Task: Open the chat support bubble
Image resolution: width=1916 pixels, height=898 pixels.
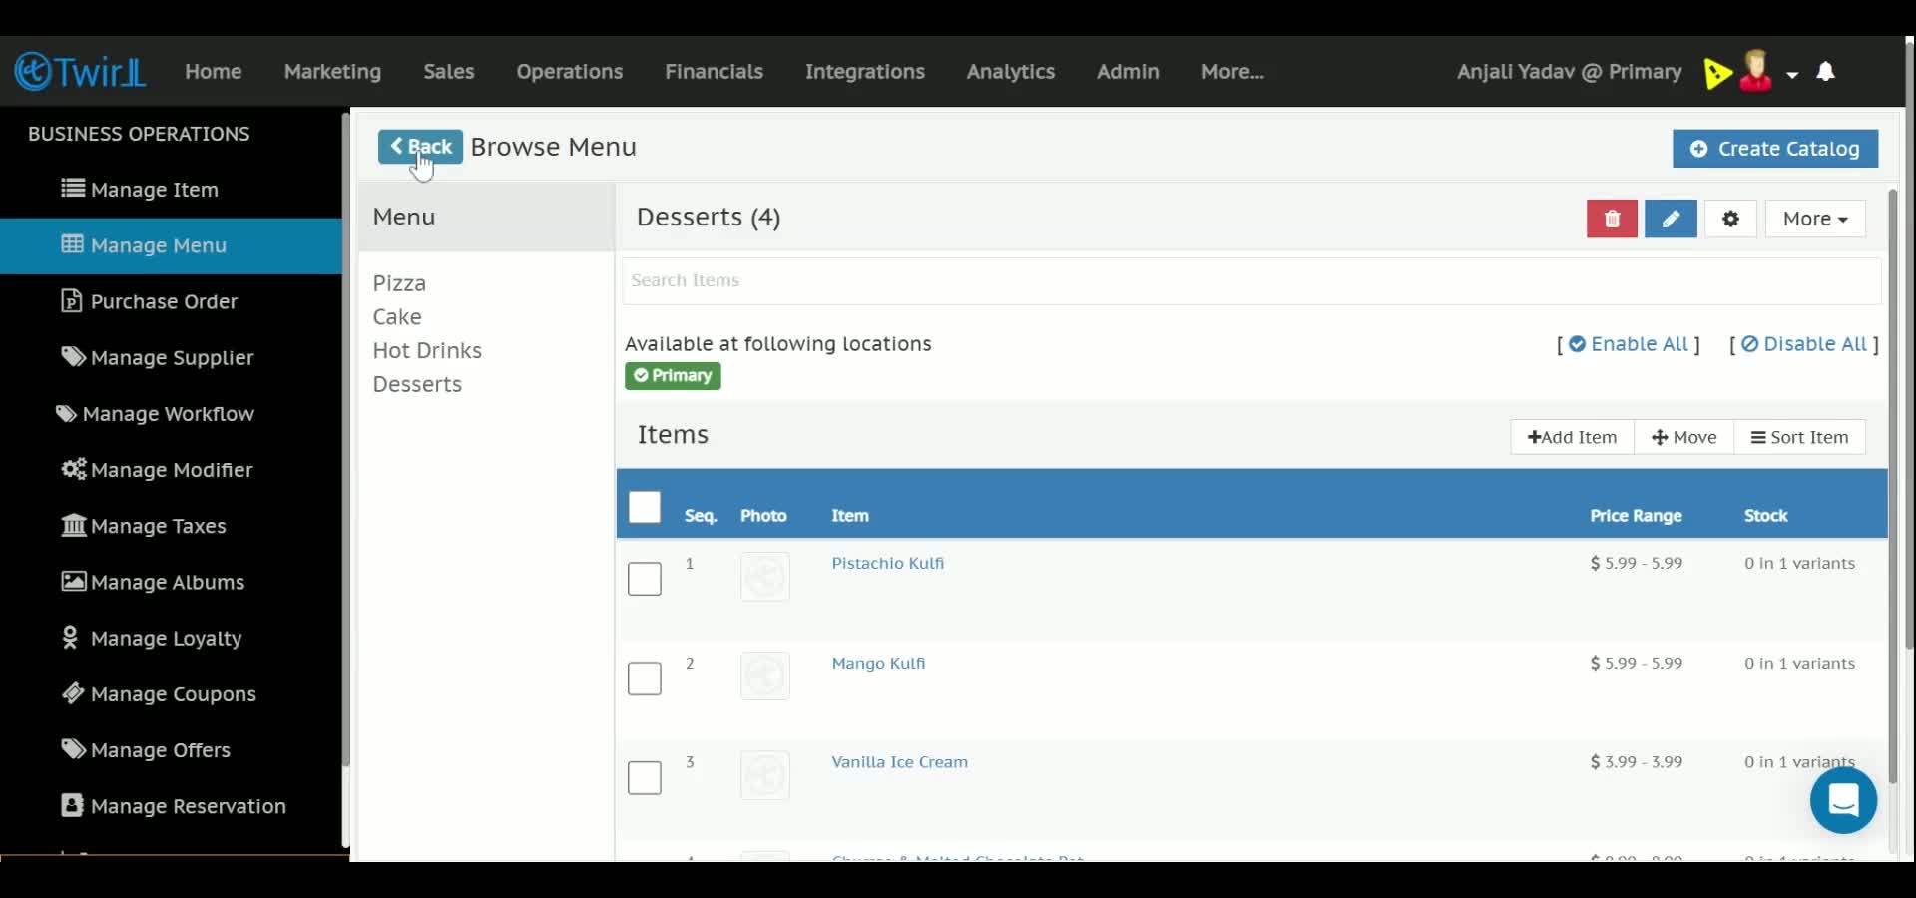Action: (1843, 800)
